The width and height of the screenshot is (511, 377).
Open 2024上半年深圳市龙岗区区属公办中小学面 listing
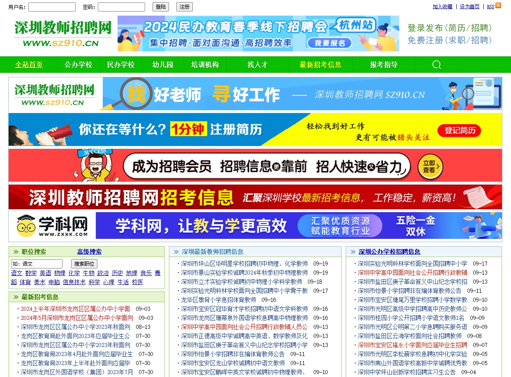76,309
